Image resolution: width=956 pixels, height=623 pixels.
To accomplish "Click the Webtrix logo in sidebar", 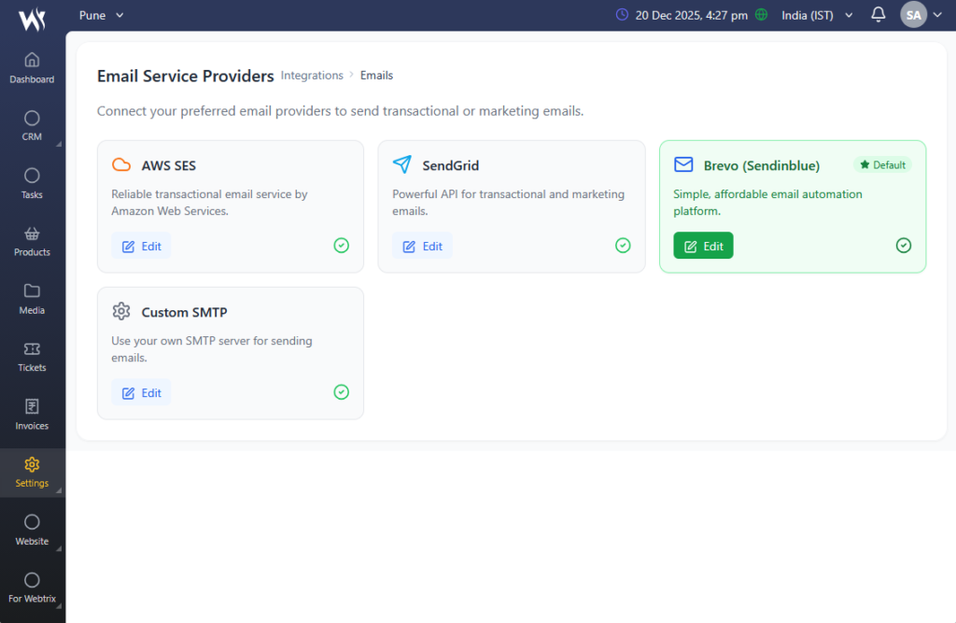I will click(x=32, y=17).
